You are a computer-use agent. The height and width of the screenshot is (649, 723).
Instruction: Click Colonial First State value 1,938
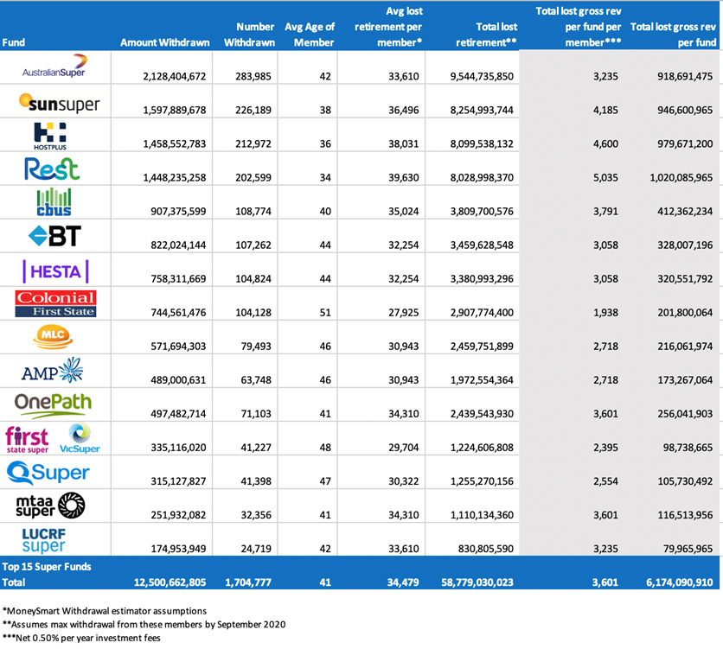pos(605,312)
